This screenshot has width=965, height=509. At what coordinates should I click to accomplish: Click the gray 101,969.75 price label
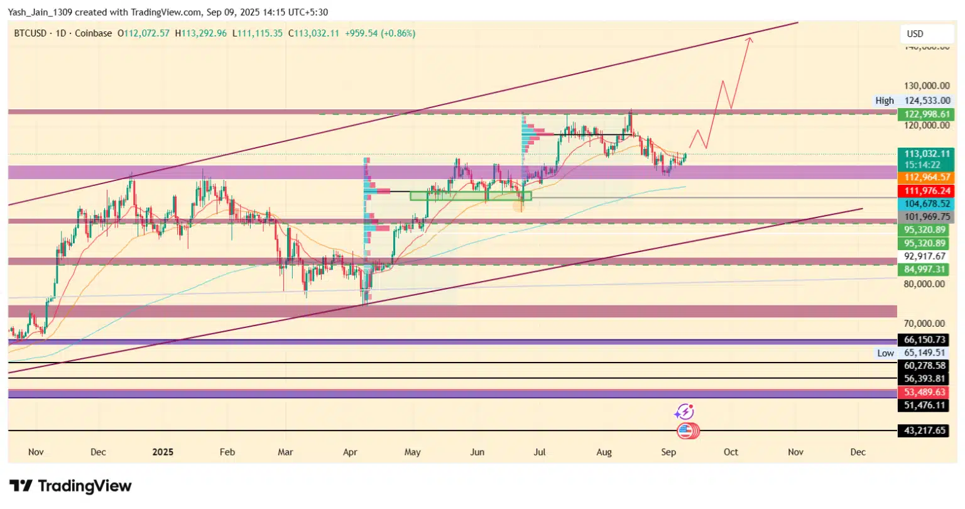tap(926, 217)
